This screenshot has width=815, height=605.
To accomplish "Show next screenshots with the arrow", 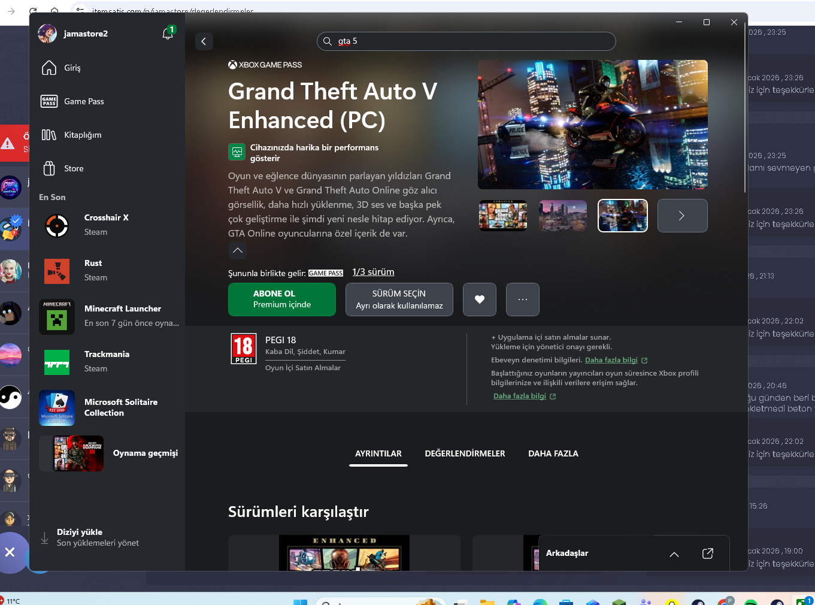I will [682, 216].
